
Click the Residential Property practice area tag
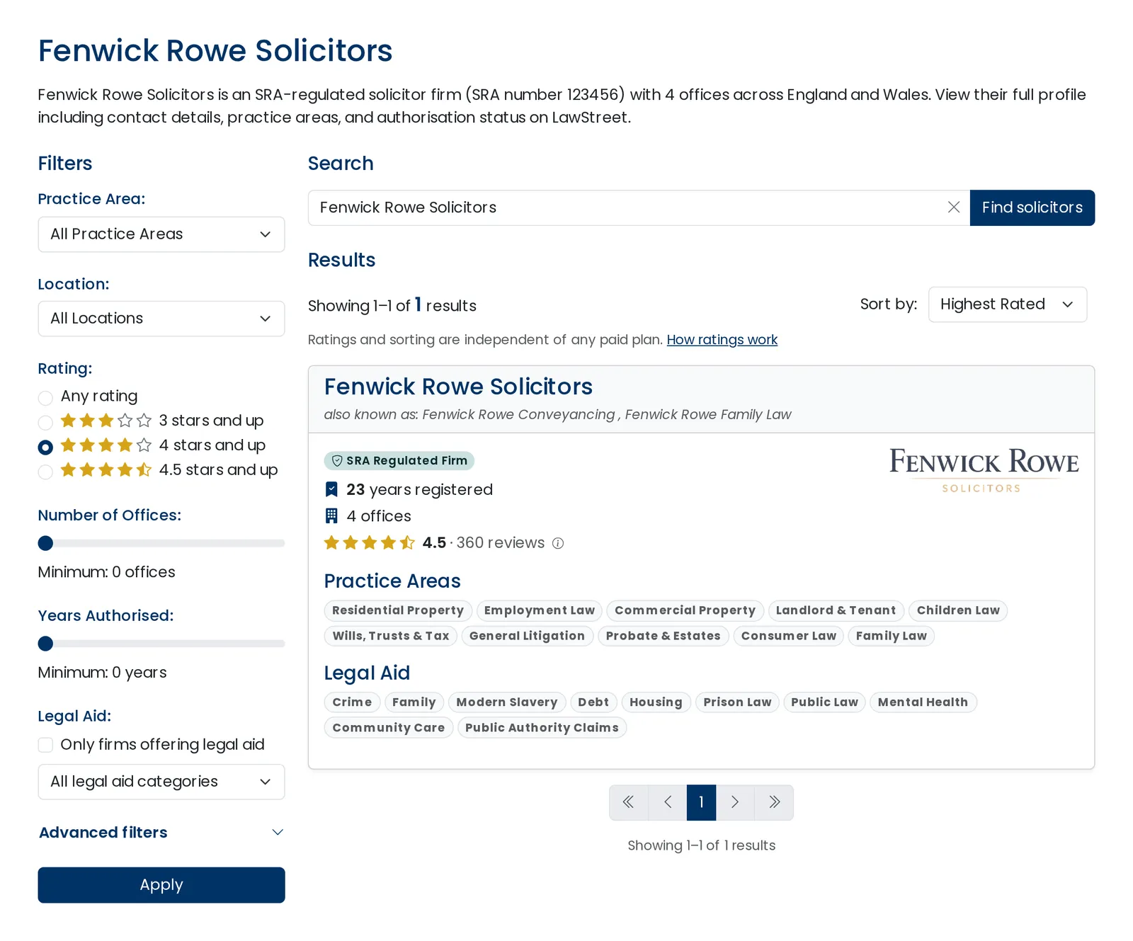(398, 610)
